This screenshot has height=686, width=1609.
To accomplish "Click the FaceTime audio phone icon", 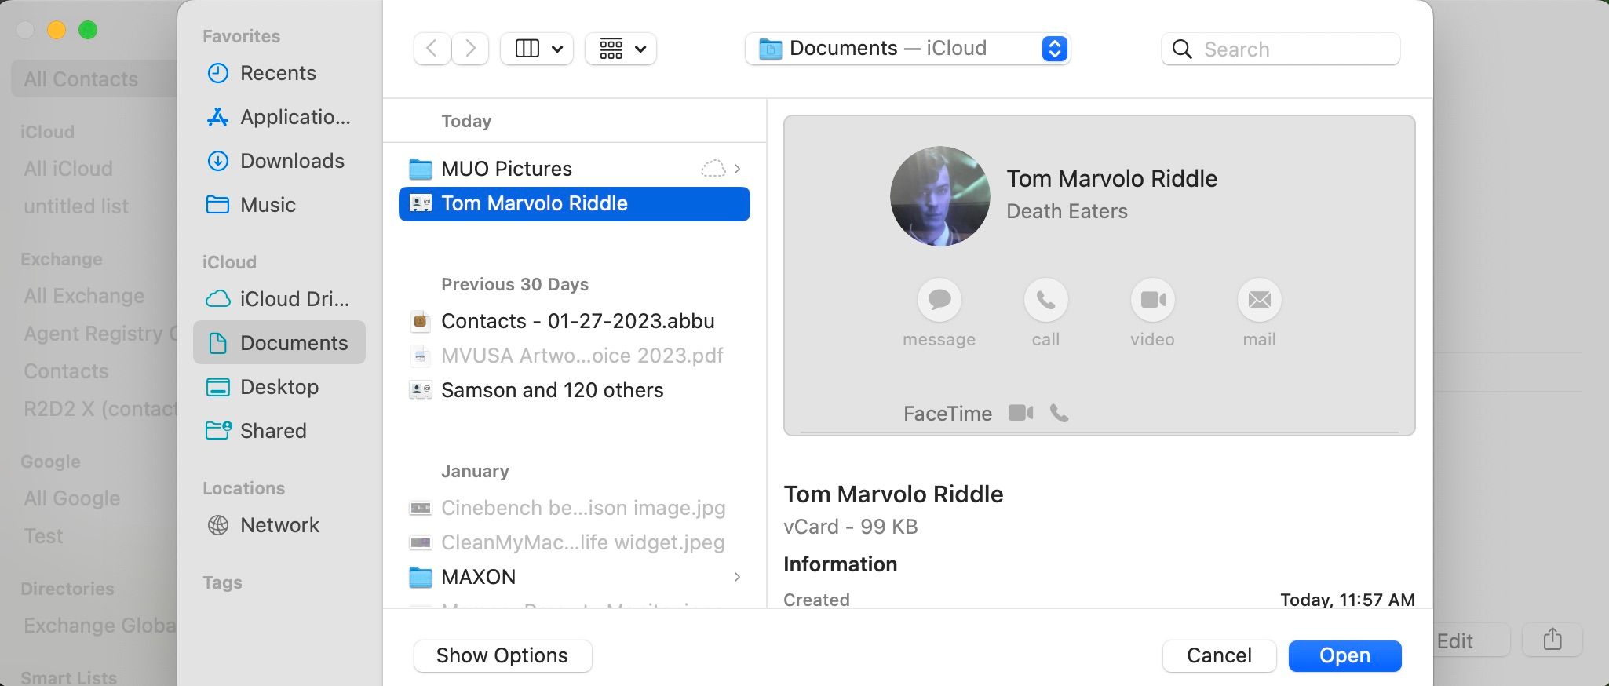I will tap(1060, 413).
